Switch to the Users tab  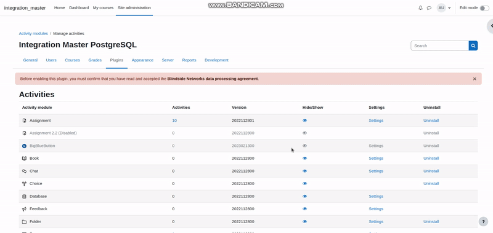51,60
